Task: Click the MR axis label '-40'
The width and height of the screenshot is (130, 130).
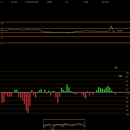Action: point(127,102)
